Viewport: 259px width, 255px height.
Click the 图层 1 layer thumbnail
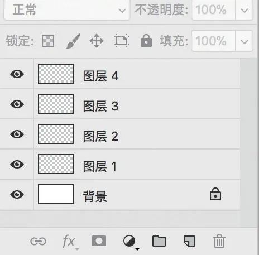(x=56, y=164)
